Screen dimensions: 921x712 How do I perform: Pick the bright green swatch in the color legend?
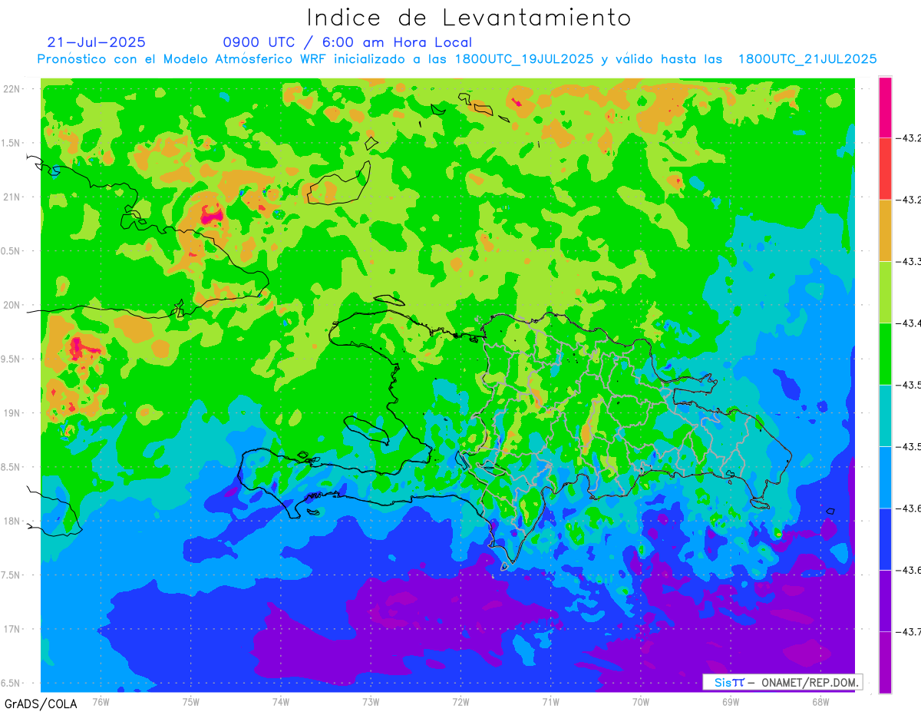point(885,353)
